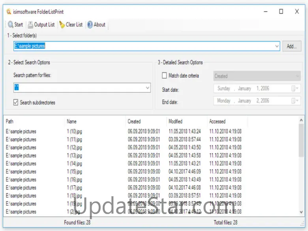This screenshot has height=231, width=308.
Task: Sort by the Created column header
Action: [x=134, y=121]
